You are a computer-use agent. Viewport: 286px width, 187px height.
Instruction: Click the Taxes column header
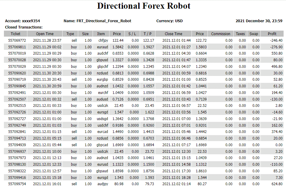click(240, 34)
